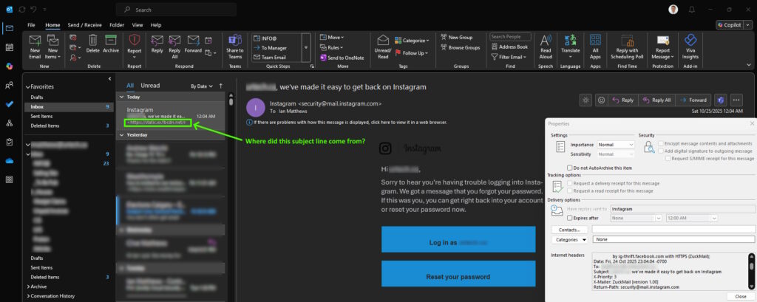Delete the selected message with Delete button
This screenshot has height=302, width=757.
92,44
